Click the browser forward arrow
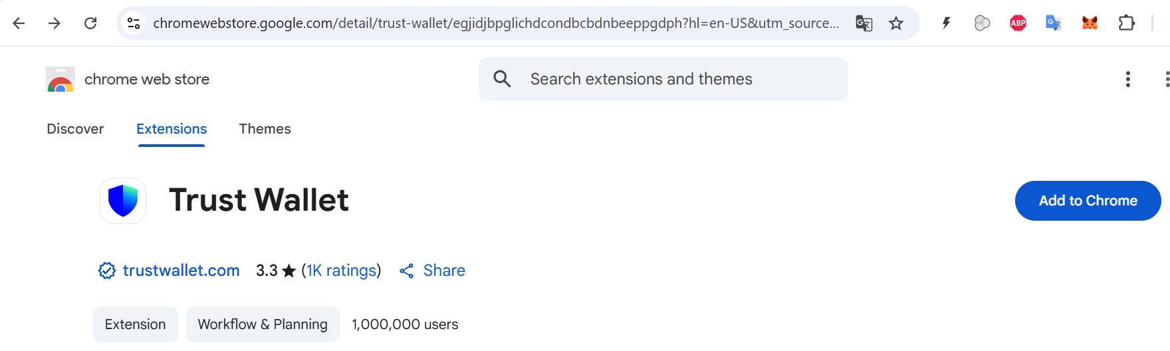Screen dimensions: 1170x351 click(x=55, y=23)
